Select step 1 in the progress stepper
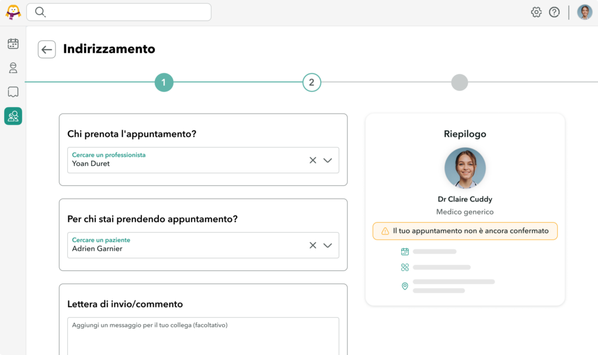 click(x=164, y=82)
